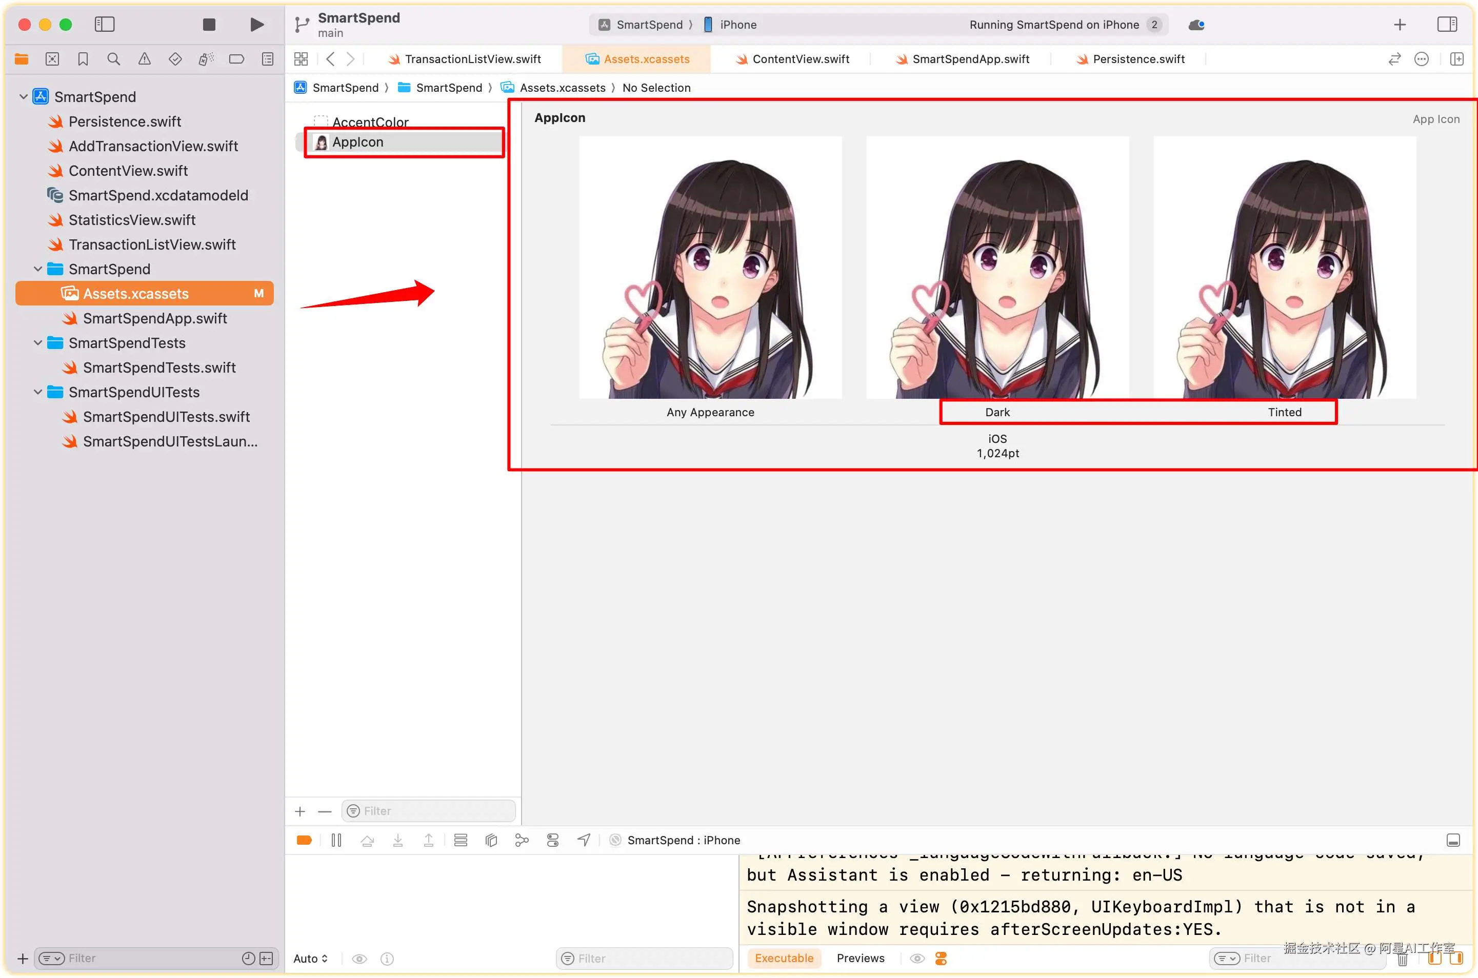This screenshot has height=978, width=1478.
Task: Open the Find navigator magnifier icon
Action: [113, 59]
